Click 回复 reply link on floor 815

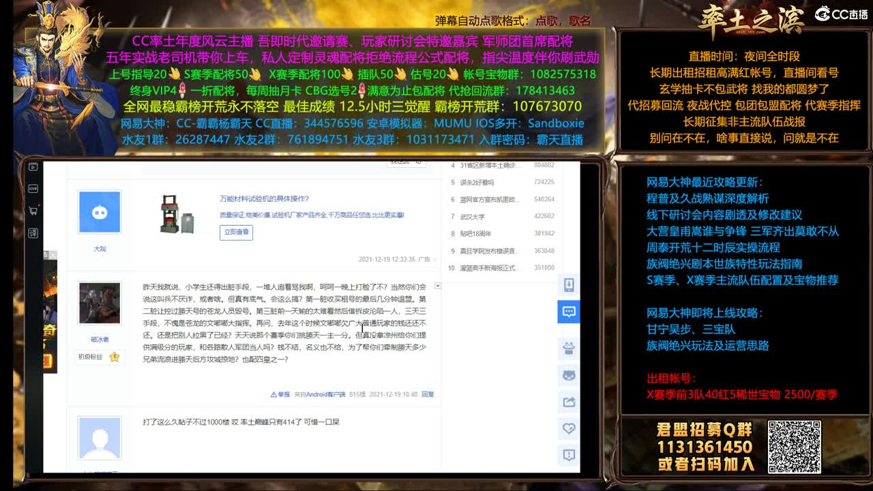(x=428, y=394)
